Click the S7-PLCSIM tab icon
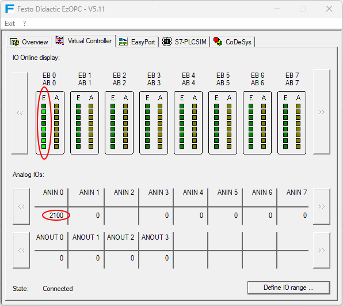The height and width of the screenshot is (306, 343). 167,41
